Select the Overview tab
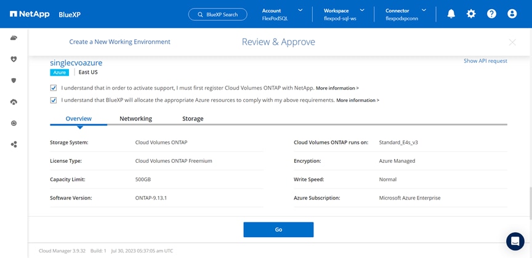 click(79, 119)
